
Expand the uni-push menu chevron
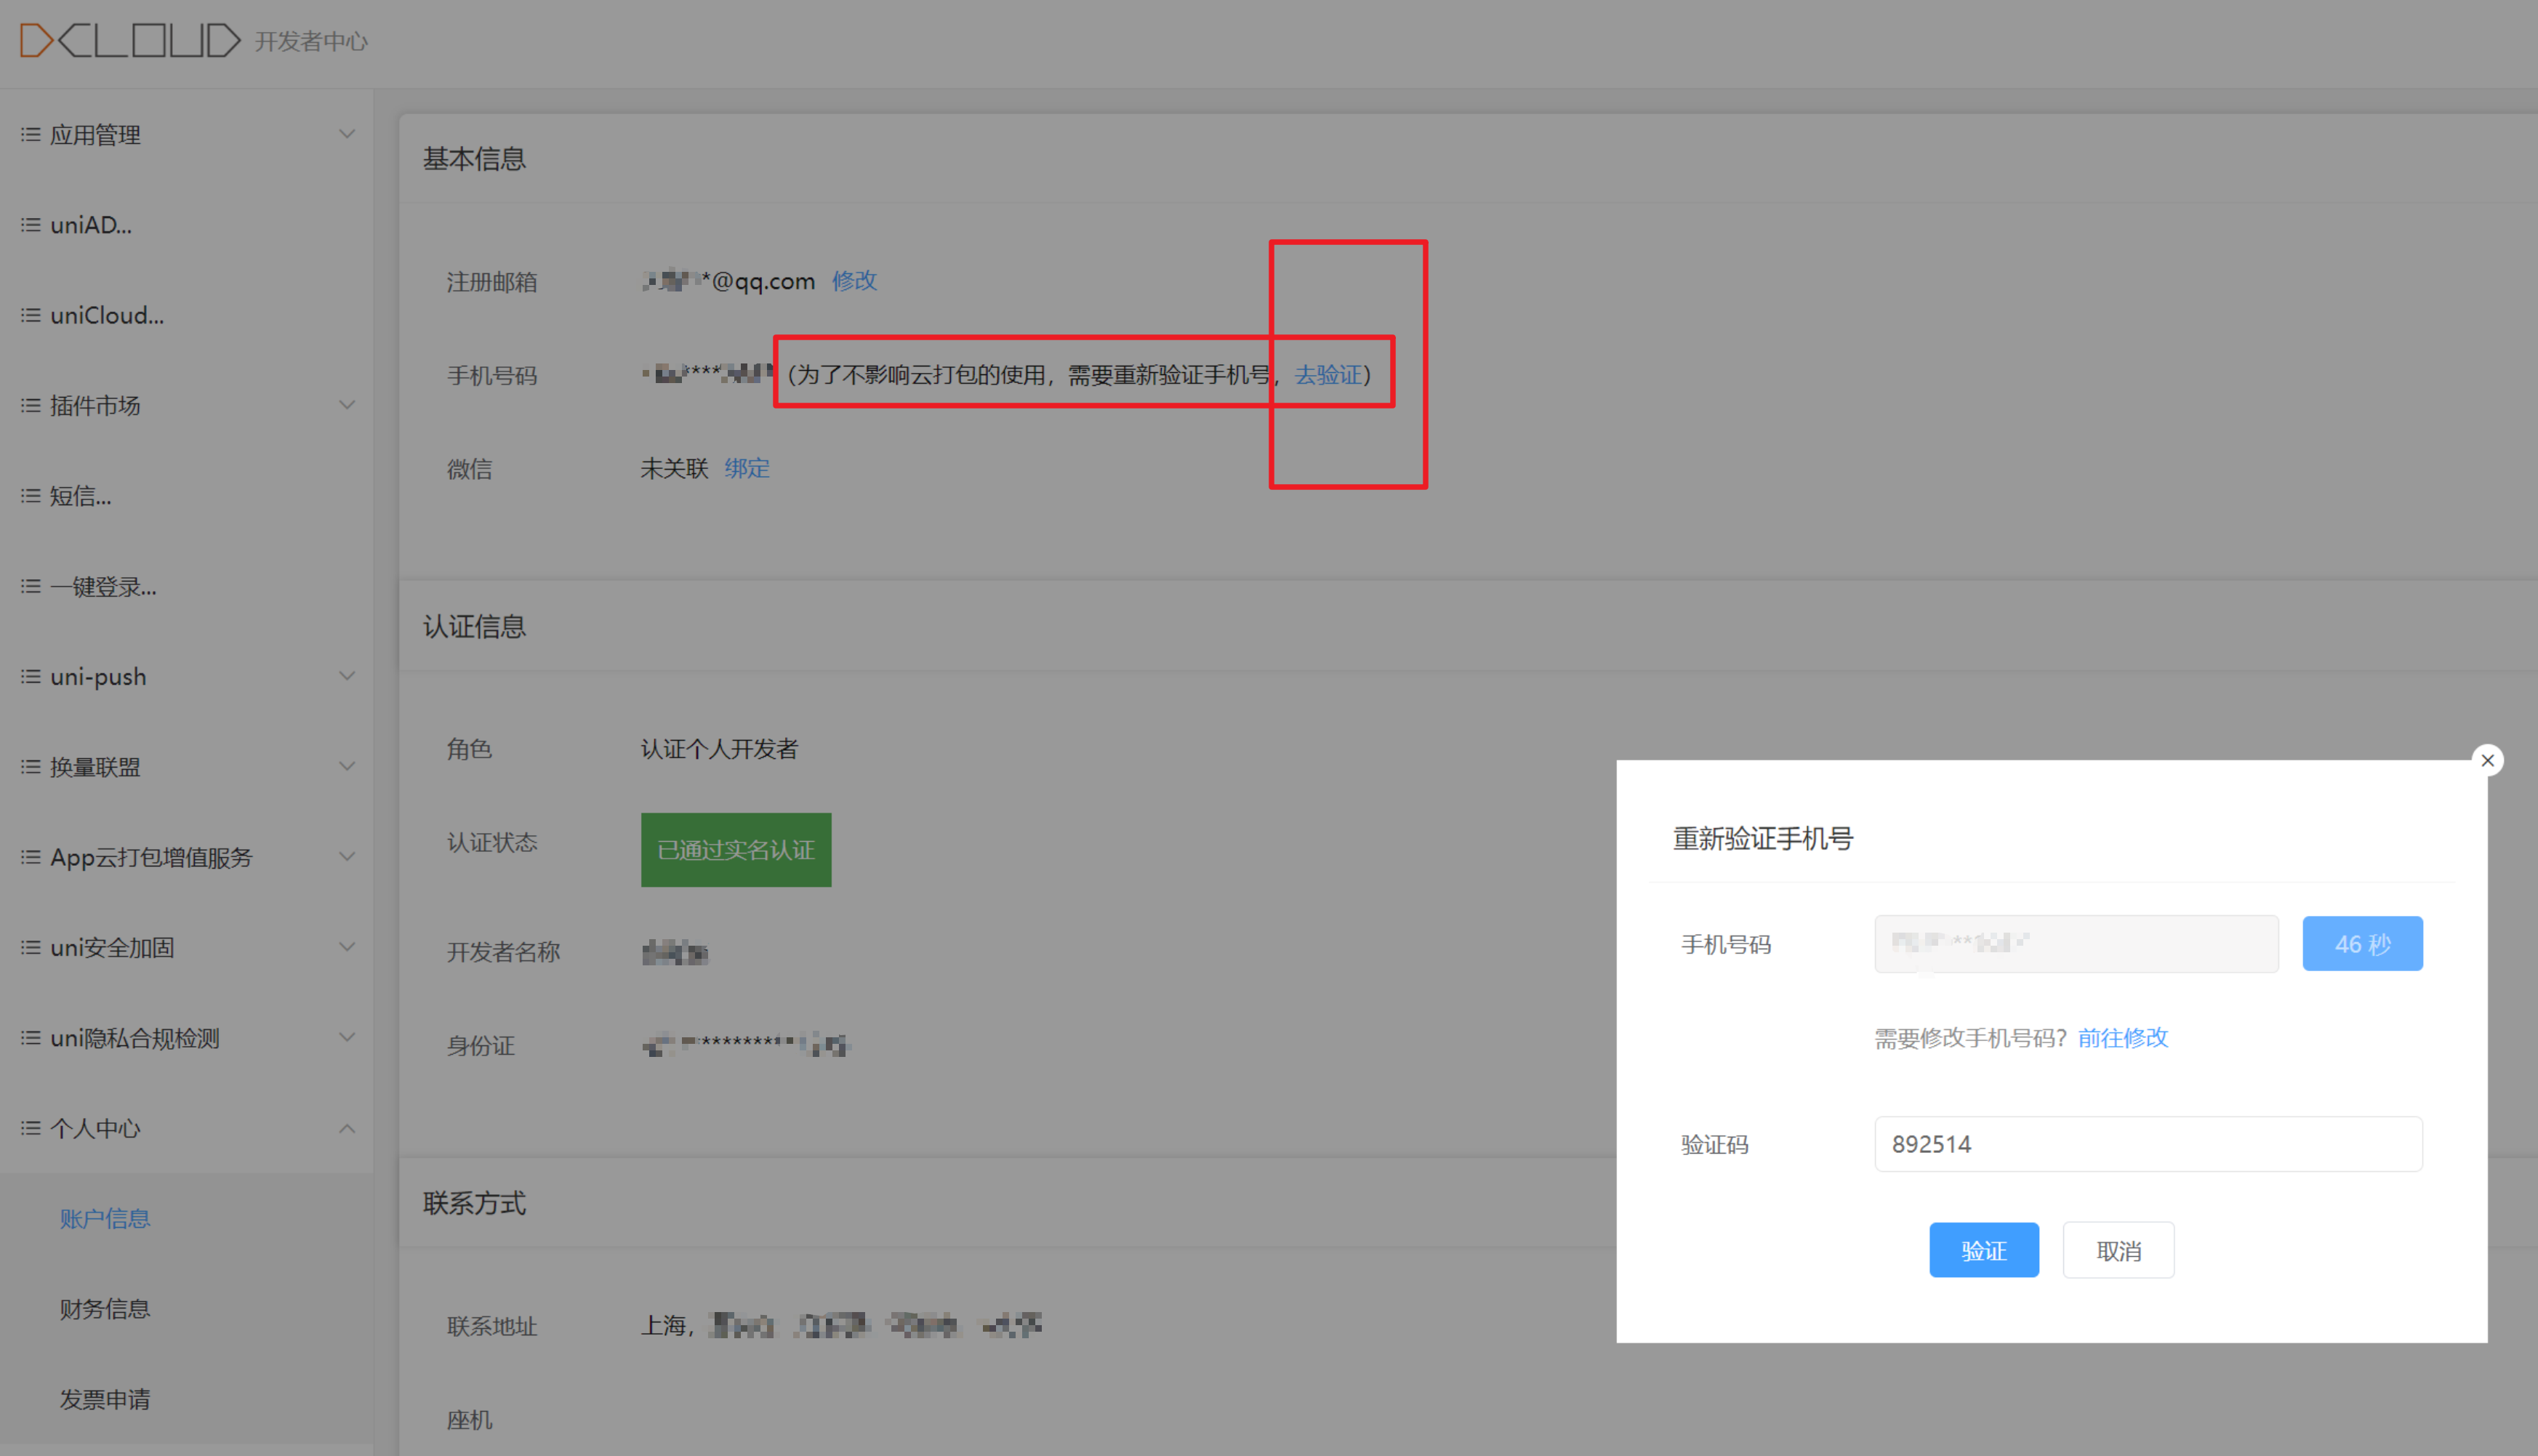point(347,676)
